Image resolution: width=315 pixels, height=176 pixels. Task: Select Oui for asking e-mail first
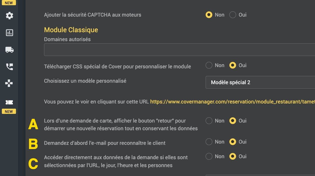233,142
